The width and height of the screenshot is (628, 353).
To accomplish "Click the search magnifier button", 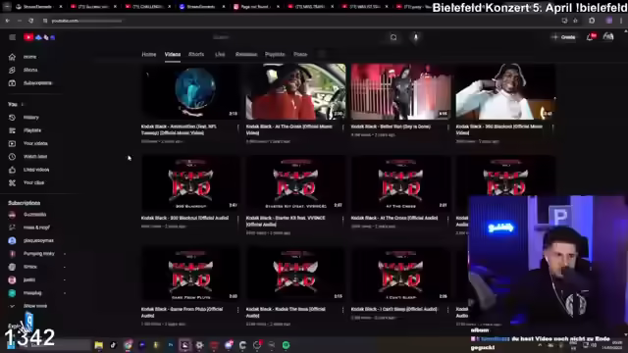I will click(393, 37).
